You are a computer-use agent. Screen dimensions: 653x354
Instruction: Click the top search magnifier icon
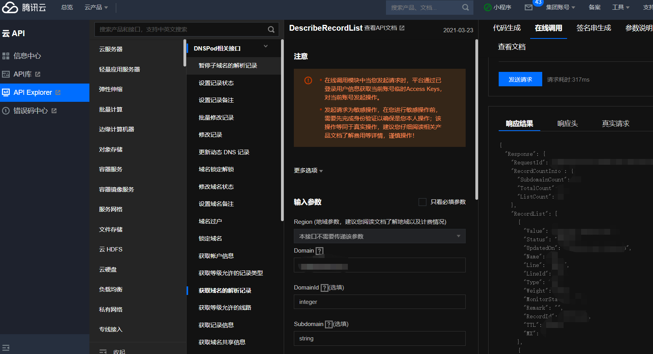(x=465, y=7)
